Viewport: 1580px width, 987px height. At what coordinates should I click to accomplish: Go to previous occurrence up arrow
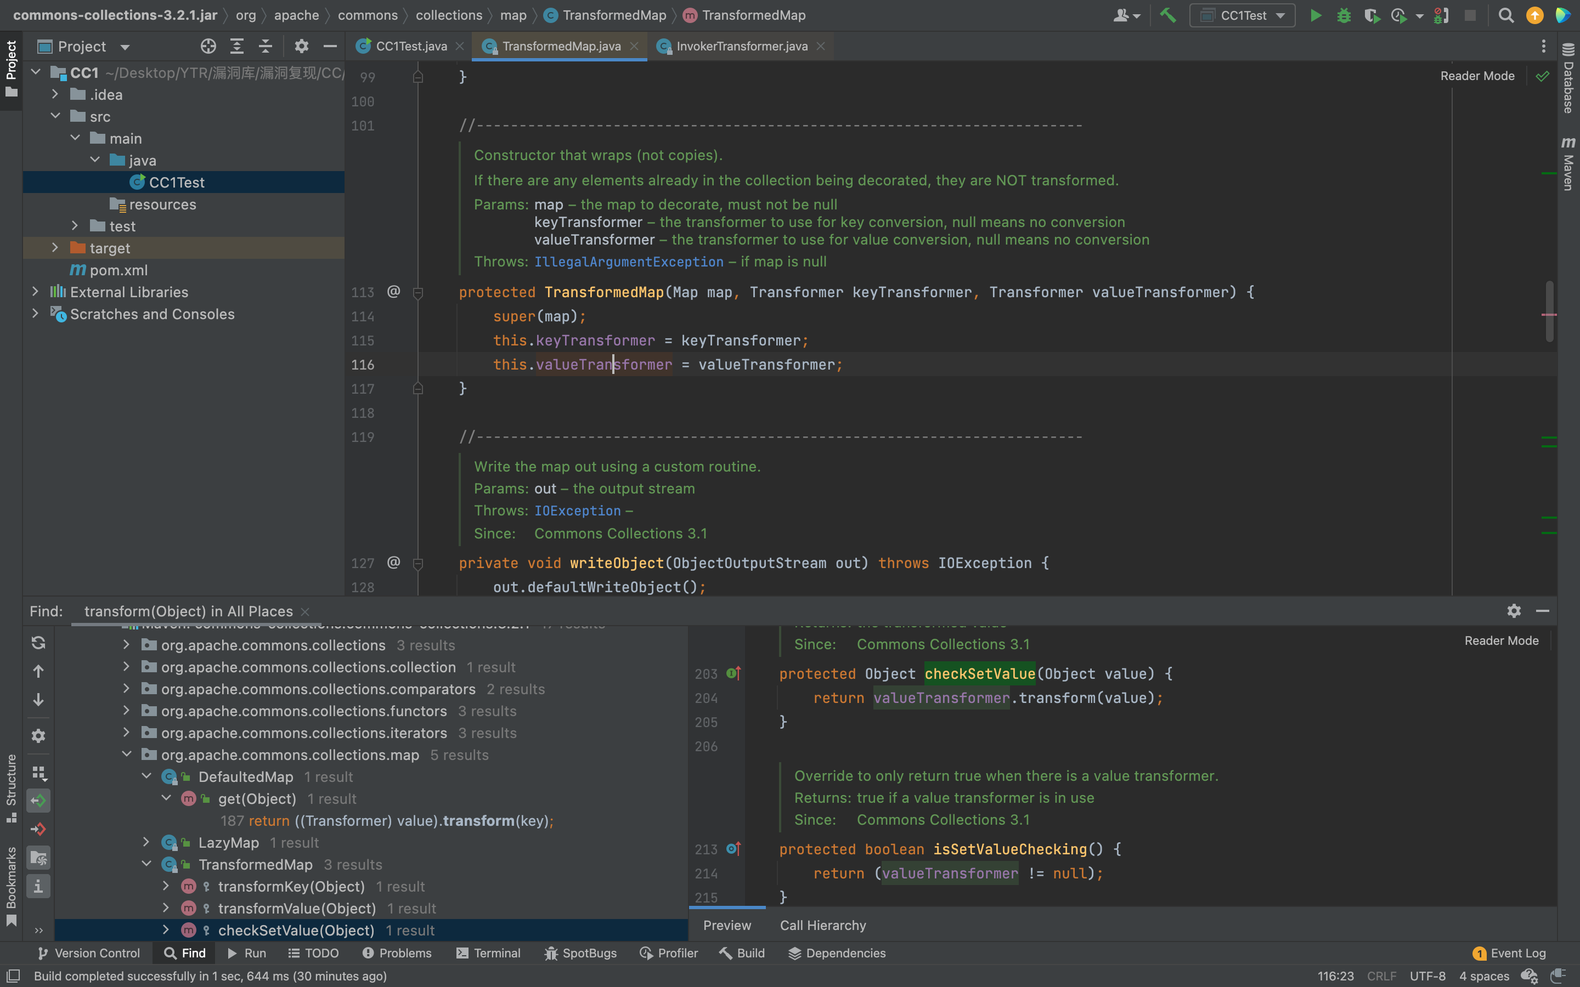[x=38, y=671]
